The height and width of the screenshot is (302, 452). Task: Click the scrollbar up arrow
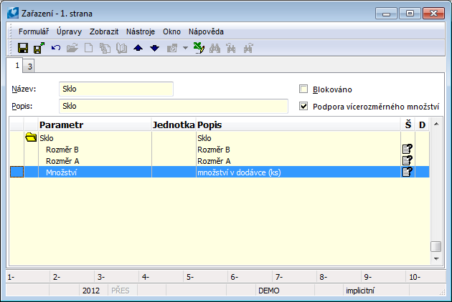436,124
